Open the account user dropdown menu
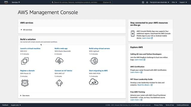191x107 pixels. tap(159, 2)
